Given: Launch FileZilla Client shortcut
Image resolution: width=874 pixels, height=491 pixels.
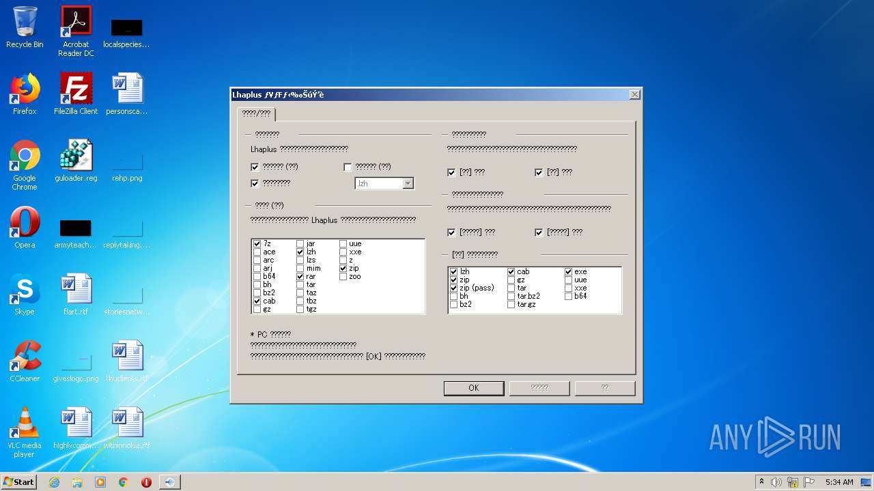Looking at the screenshot, I should (76, 94).
